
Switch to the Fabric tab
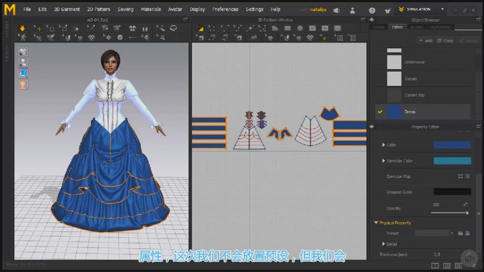point(397,27)
